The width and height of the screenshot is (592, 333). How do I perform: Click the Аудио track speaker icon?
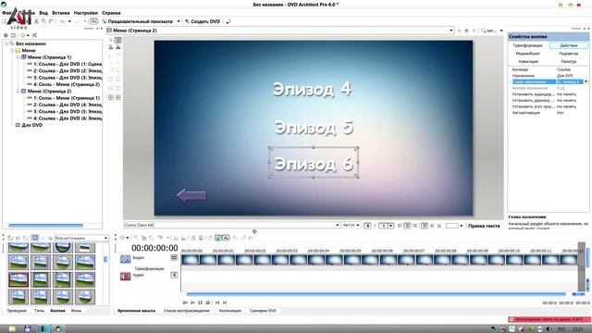[x=126, y=277]
